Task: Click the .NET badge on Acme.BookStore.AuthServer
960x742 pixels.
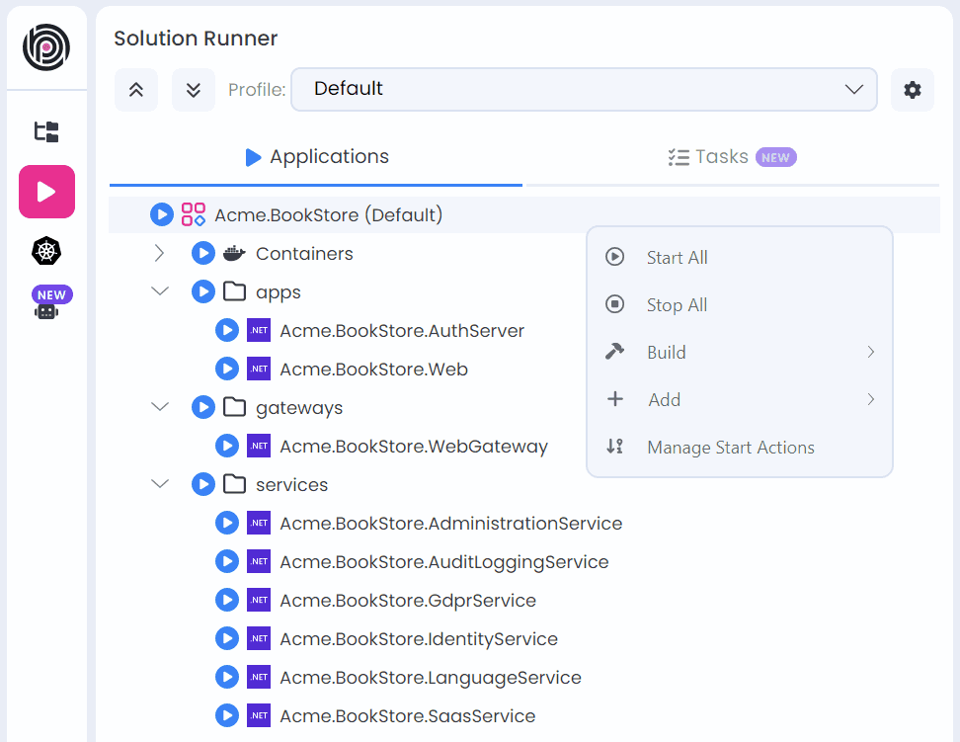Action: (259, 330)
